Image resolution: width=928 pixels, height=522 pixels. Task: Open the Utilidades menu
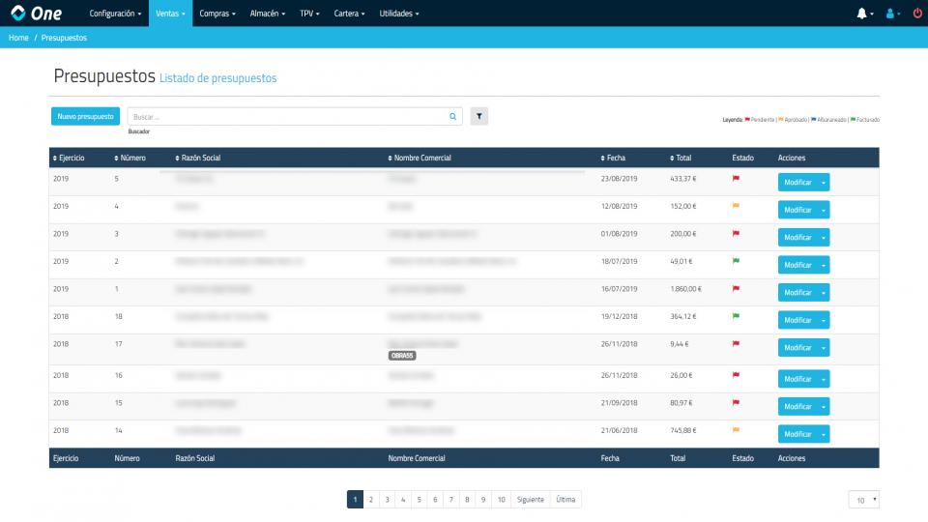[398, 14]
